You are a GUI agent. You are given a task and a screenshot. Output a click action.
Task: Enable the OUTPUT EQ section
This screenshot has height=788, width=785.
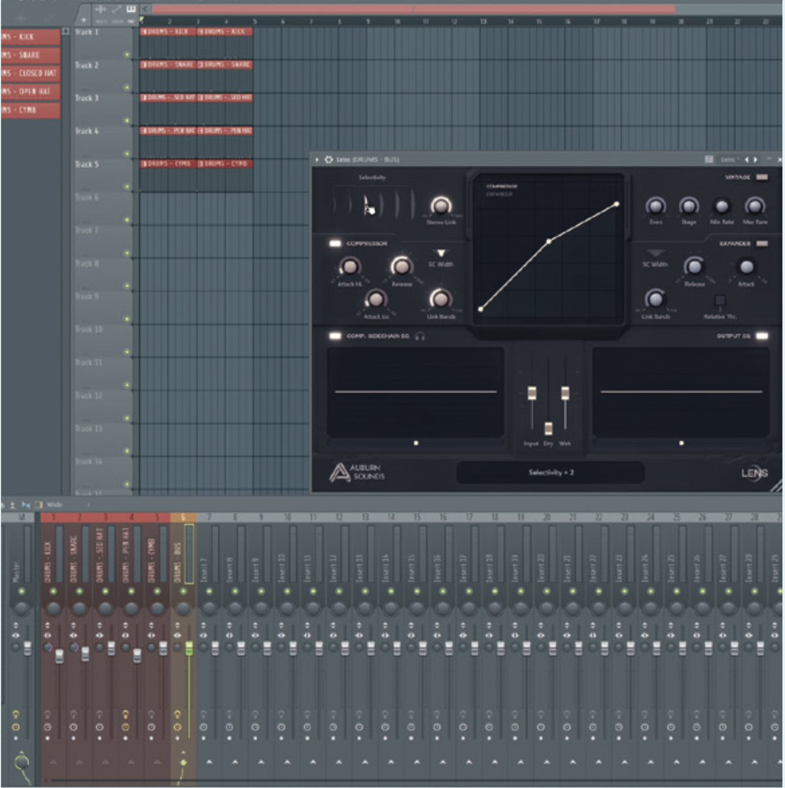761,335
